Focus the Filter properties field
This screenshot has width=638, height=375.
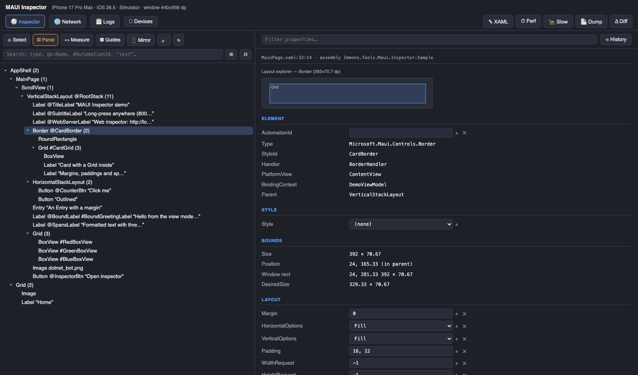pos(429,39)
